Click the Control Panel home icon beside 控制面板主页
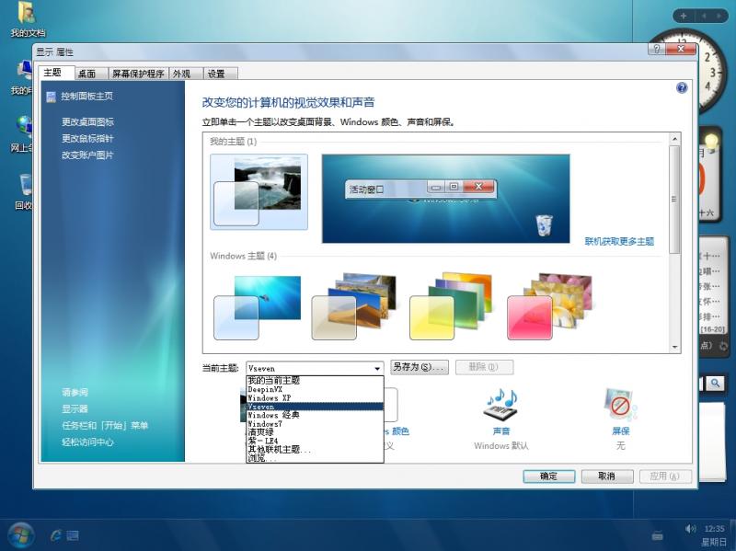736x551 pixels. point(52,97)
